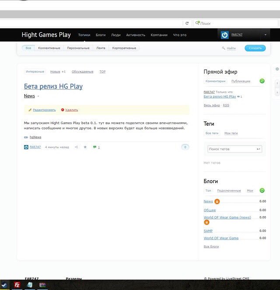Open the Блоги menu item

click(101, 35)
